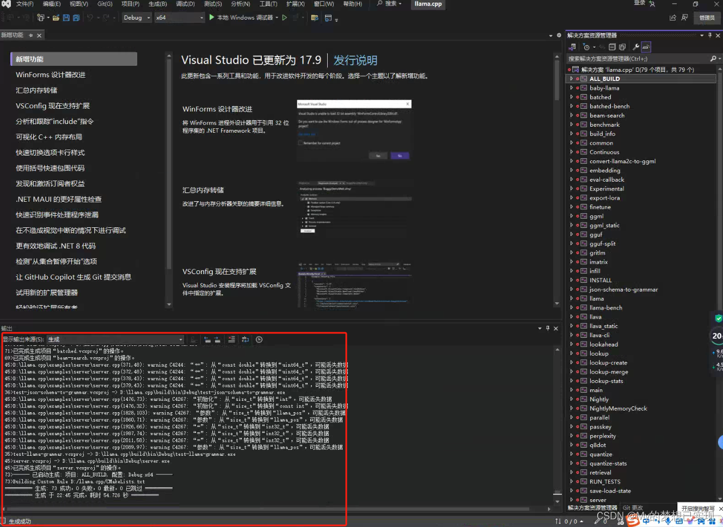This screenshot has width=723, height=527.
Task: Clear all text in the output window
Action: 231,339
